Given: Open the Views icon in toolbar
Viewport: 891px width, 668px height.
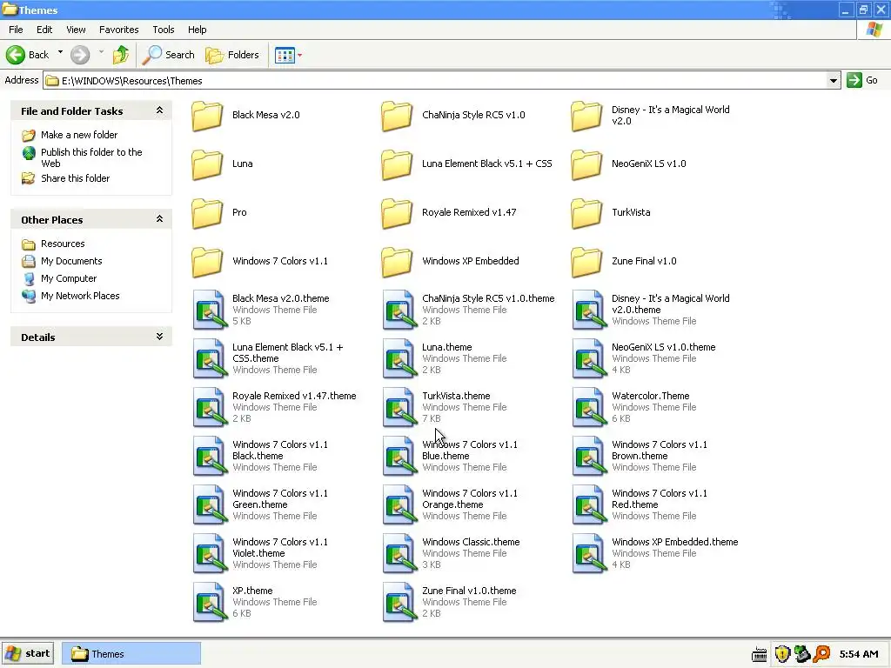Looking at the screenshot, I should 285,55.
